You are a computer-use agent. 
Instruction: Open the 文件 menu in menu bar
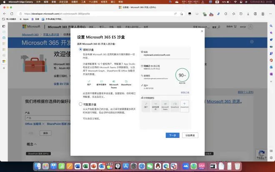(38, 2)
